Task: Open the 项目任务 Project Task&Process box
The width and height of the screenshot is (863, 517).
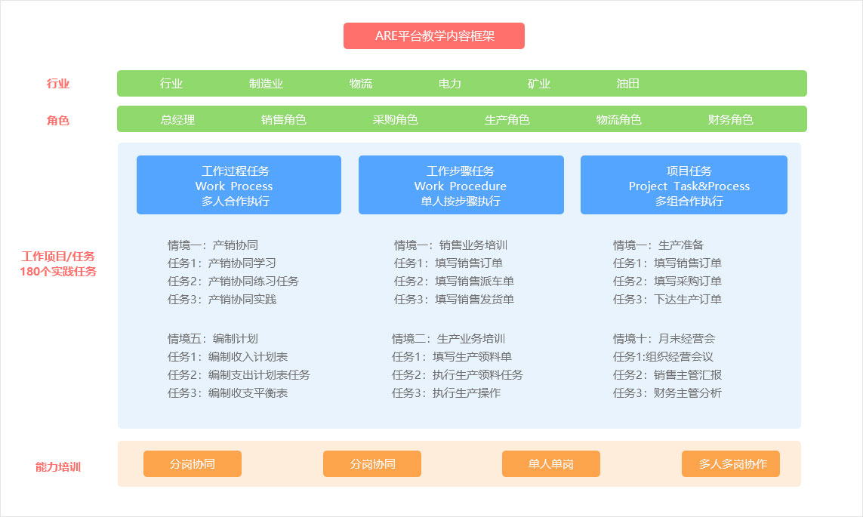Action: [683, 185]
